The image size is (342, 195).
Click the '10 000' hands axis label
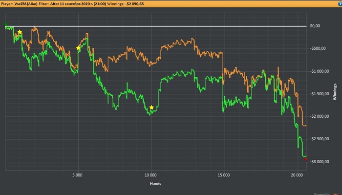pyautogui.click(x=150, y=175)
